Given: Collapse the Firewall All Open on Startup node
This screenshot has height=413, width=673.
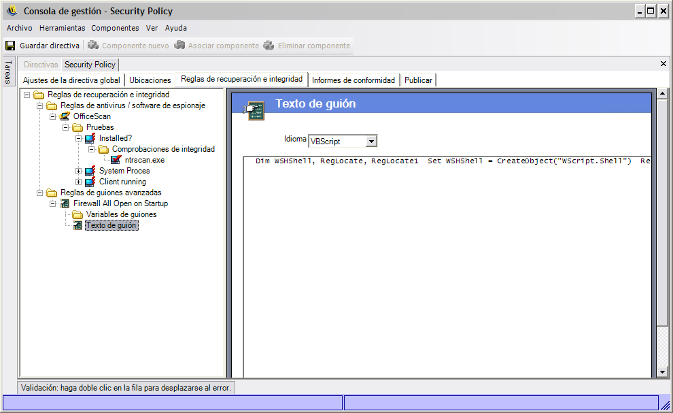Looking at the screenshot, I should click(x=53, y=203).
